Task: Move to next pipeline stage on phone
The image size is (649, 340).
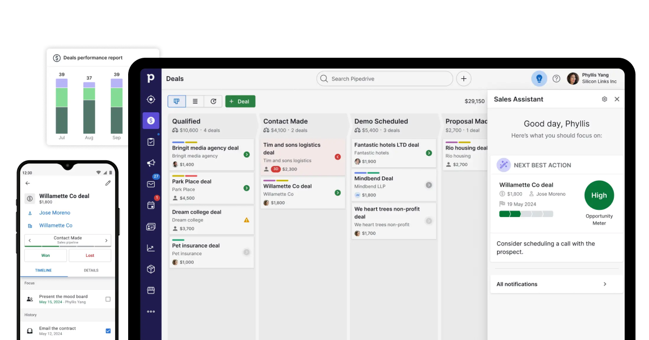Action: 107,241
